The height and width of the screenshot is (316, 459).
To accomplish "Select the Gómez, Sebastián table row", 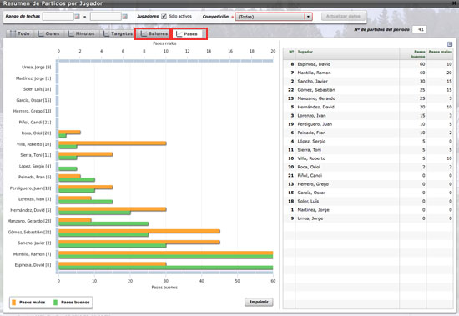I will 368,90.
